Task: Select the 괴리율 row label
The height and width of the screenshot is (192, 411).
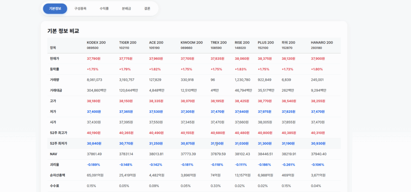Action: point(54,164)
